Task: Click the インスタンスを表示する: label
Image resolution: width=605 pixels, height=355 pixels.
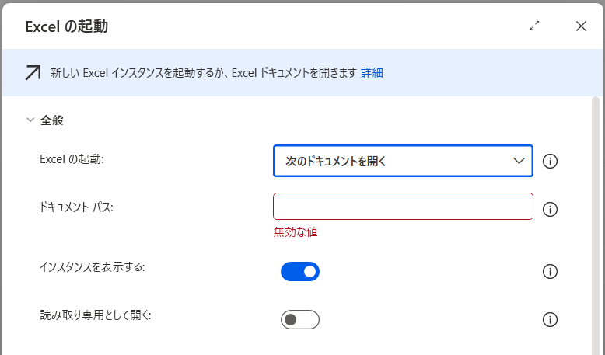Action: [x=93, y=266]
